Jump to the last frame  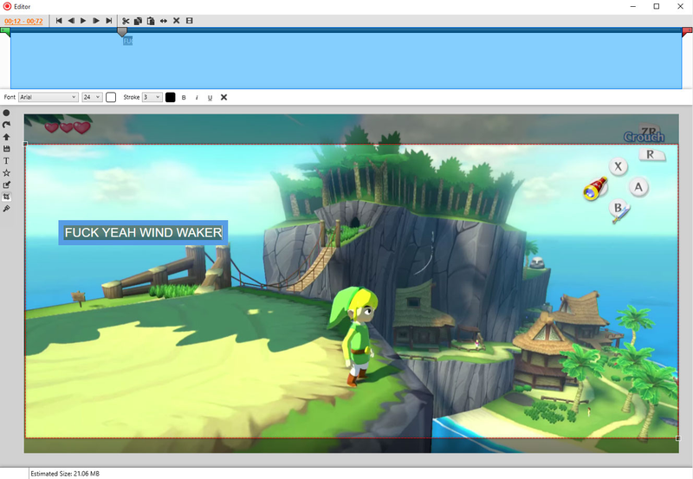[x=109, y=21]
